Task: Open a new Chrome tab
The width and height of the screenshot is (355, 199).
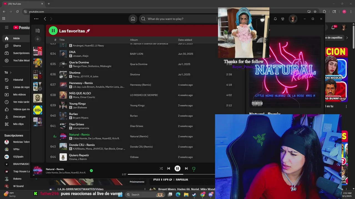Action: coord(49,4)
